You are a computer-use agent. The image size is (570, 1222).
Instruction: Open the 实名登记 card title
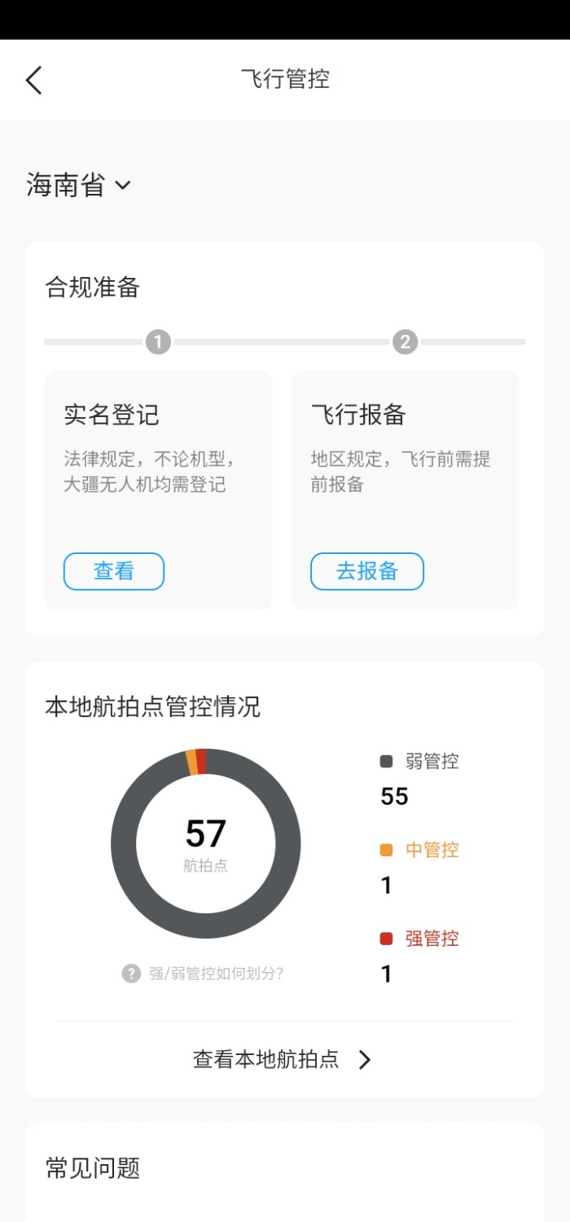(x=112, y=415)
